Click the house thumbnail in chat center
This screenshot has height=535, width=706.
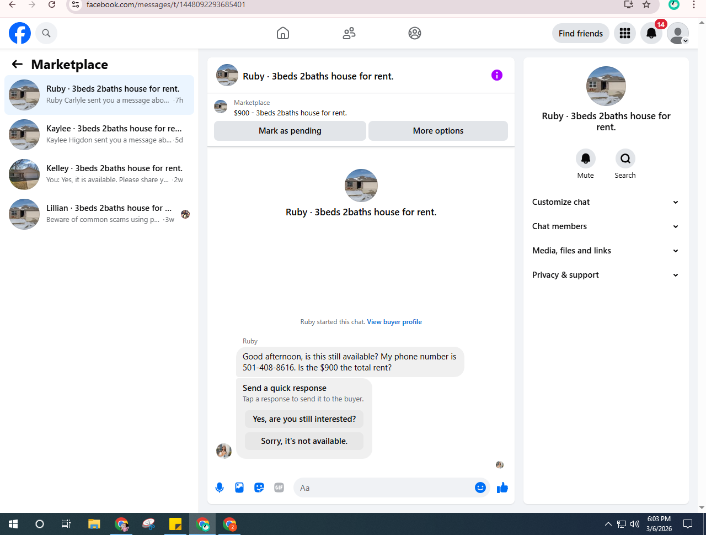[361, 186]
